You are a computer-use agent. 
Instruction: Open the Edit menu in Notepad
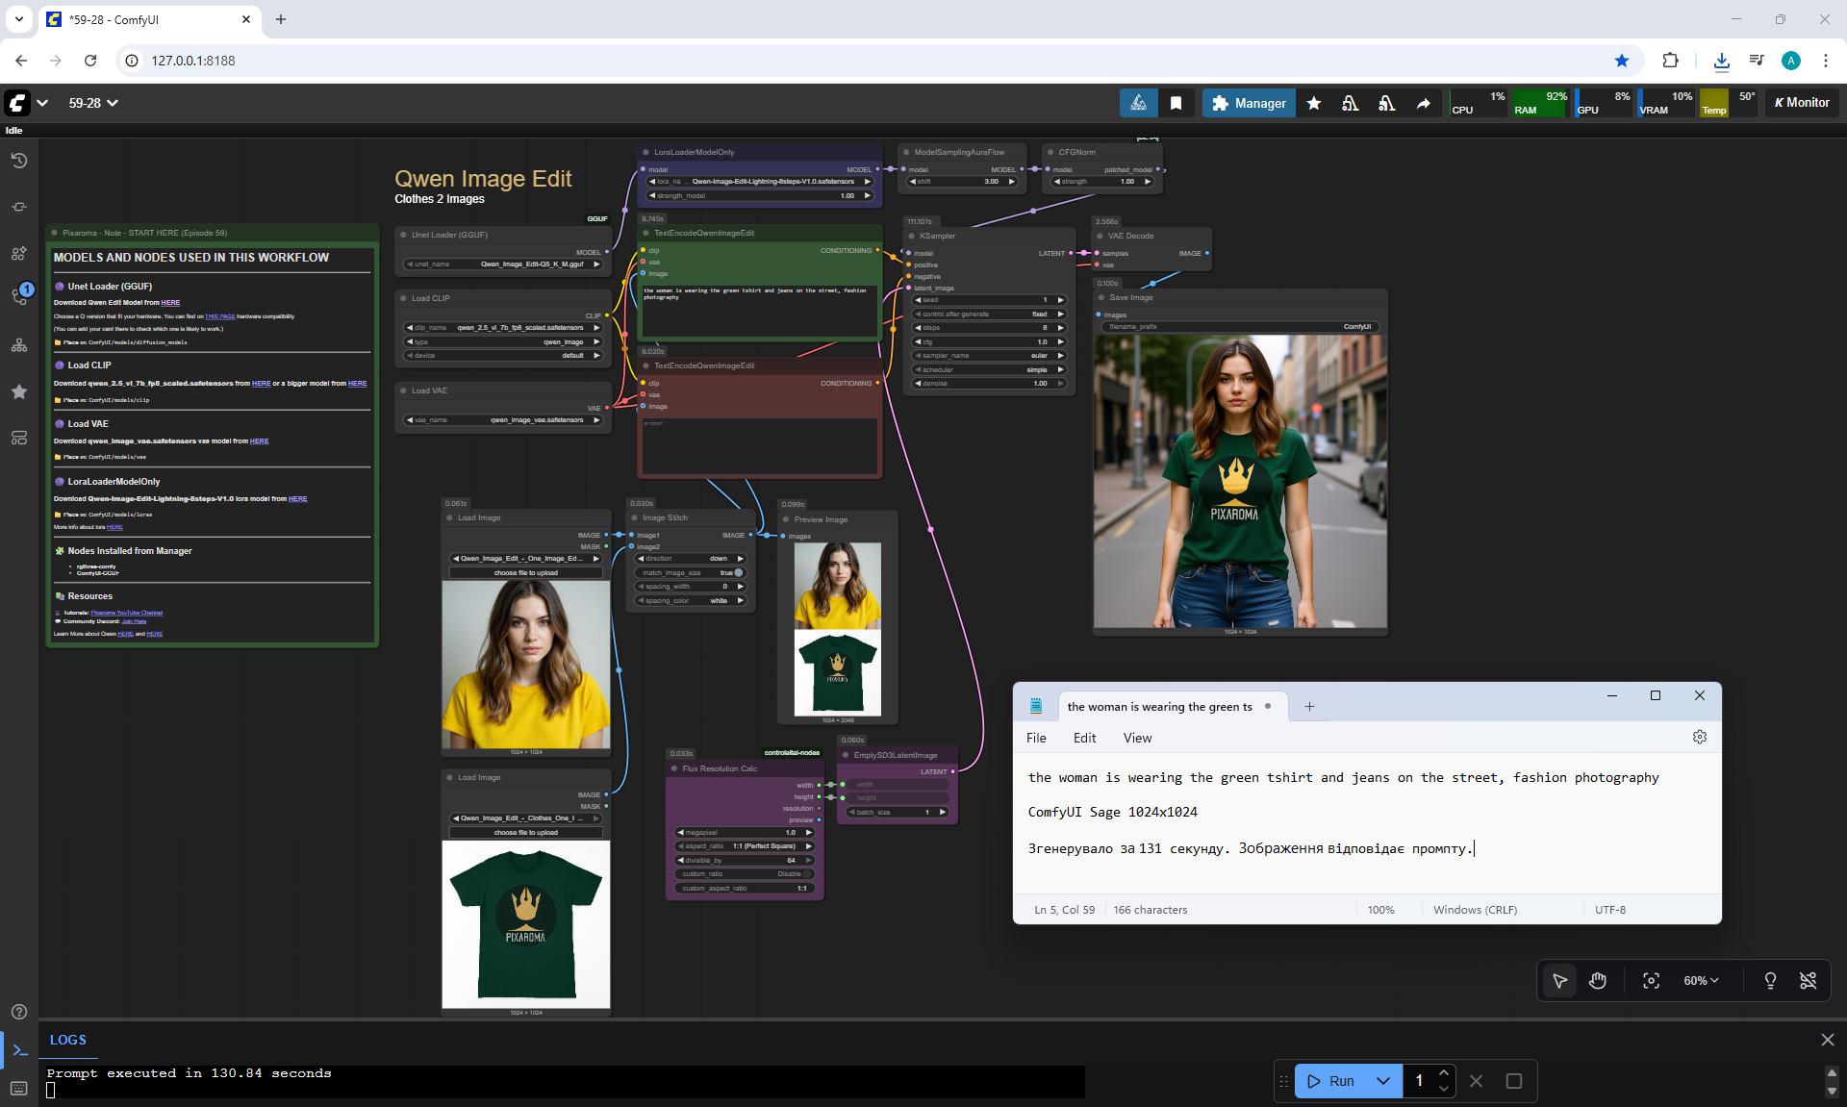pyautogui.click(x=1084, y=738)
